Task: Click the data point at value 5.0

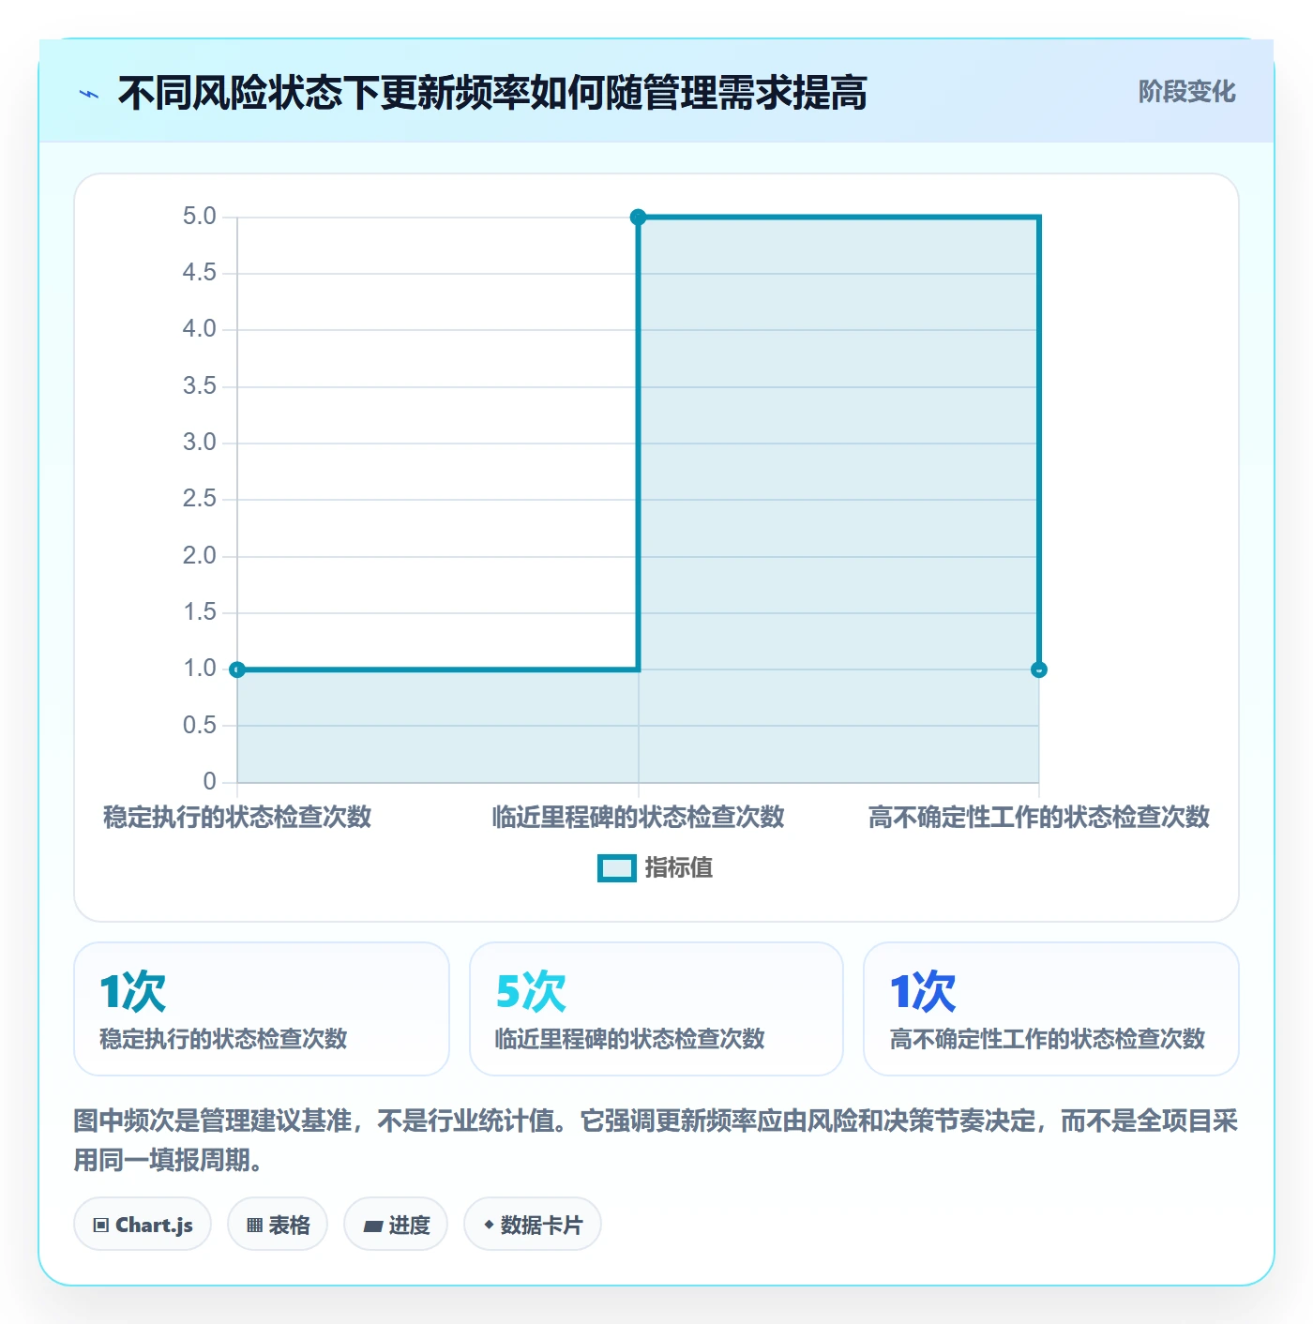Action: (x=638, y=218)
